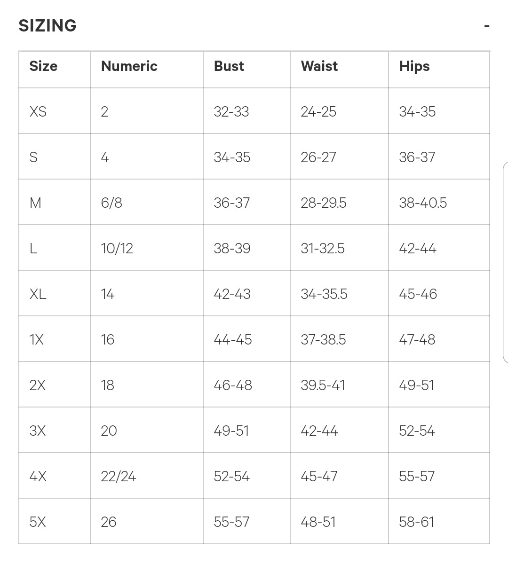Click the Hips column header

(414, 67)
